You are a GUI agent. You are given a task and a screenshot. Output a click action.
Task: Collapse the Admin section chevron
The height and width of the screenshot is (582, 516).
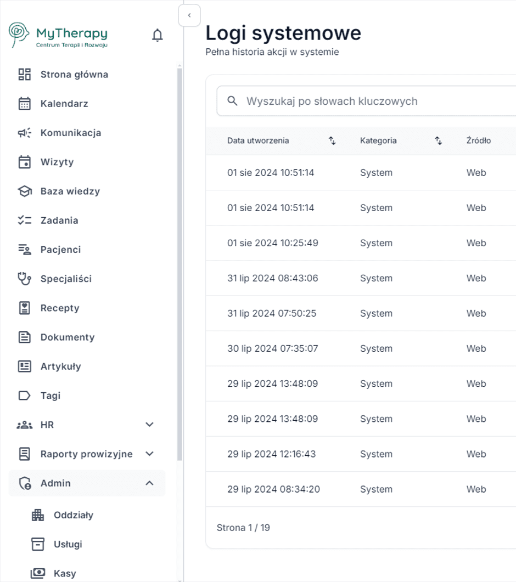149,483
